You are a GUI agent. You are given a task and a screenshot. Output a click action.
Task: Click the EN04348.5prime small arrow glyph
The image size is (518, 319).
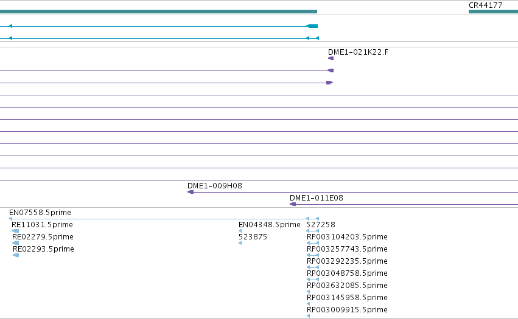point(240,231)
